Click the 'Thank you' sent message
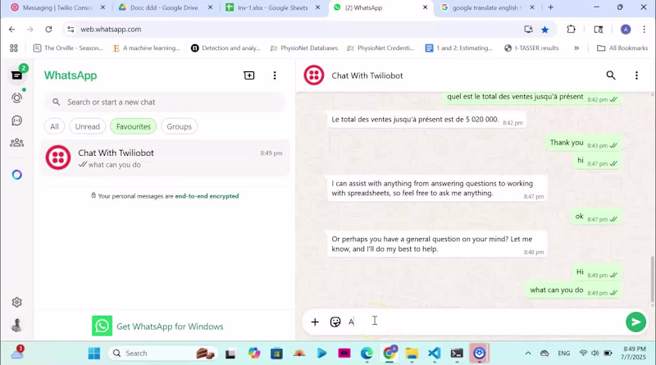 [584, 144]
